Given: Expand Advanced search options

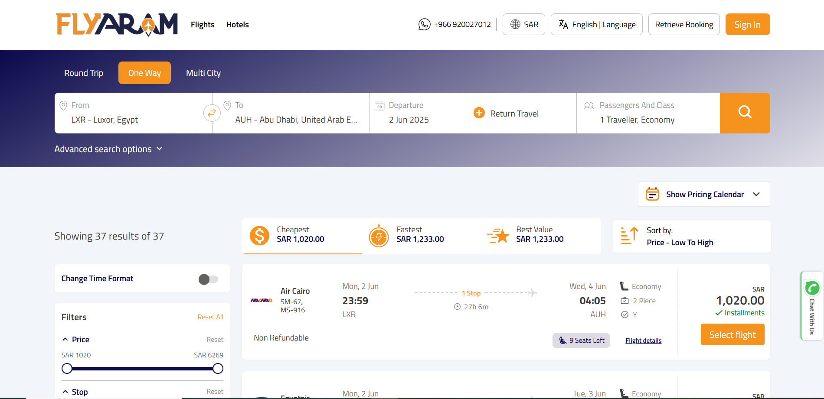Looking at the screenshot, I should [108, 149].
